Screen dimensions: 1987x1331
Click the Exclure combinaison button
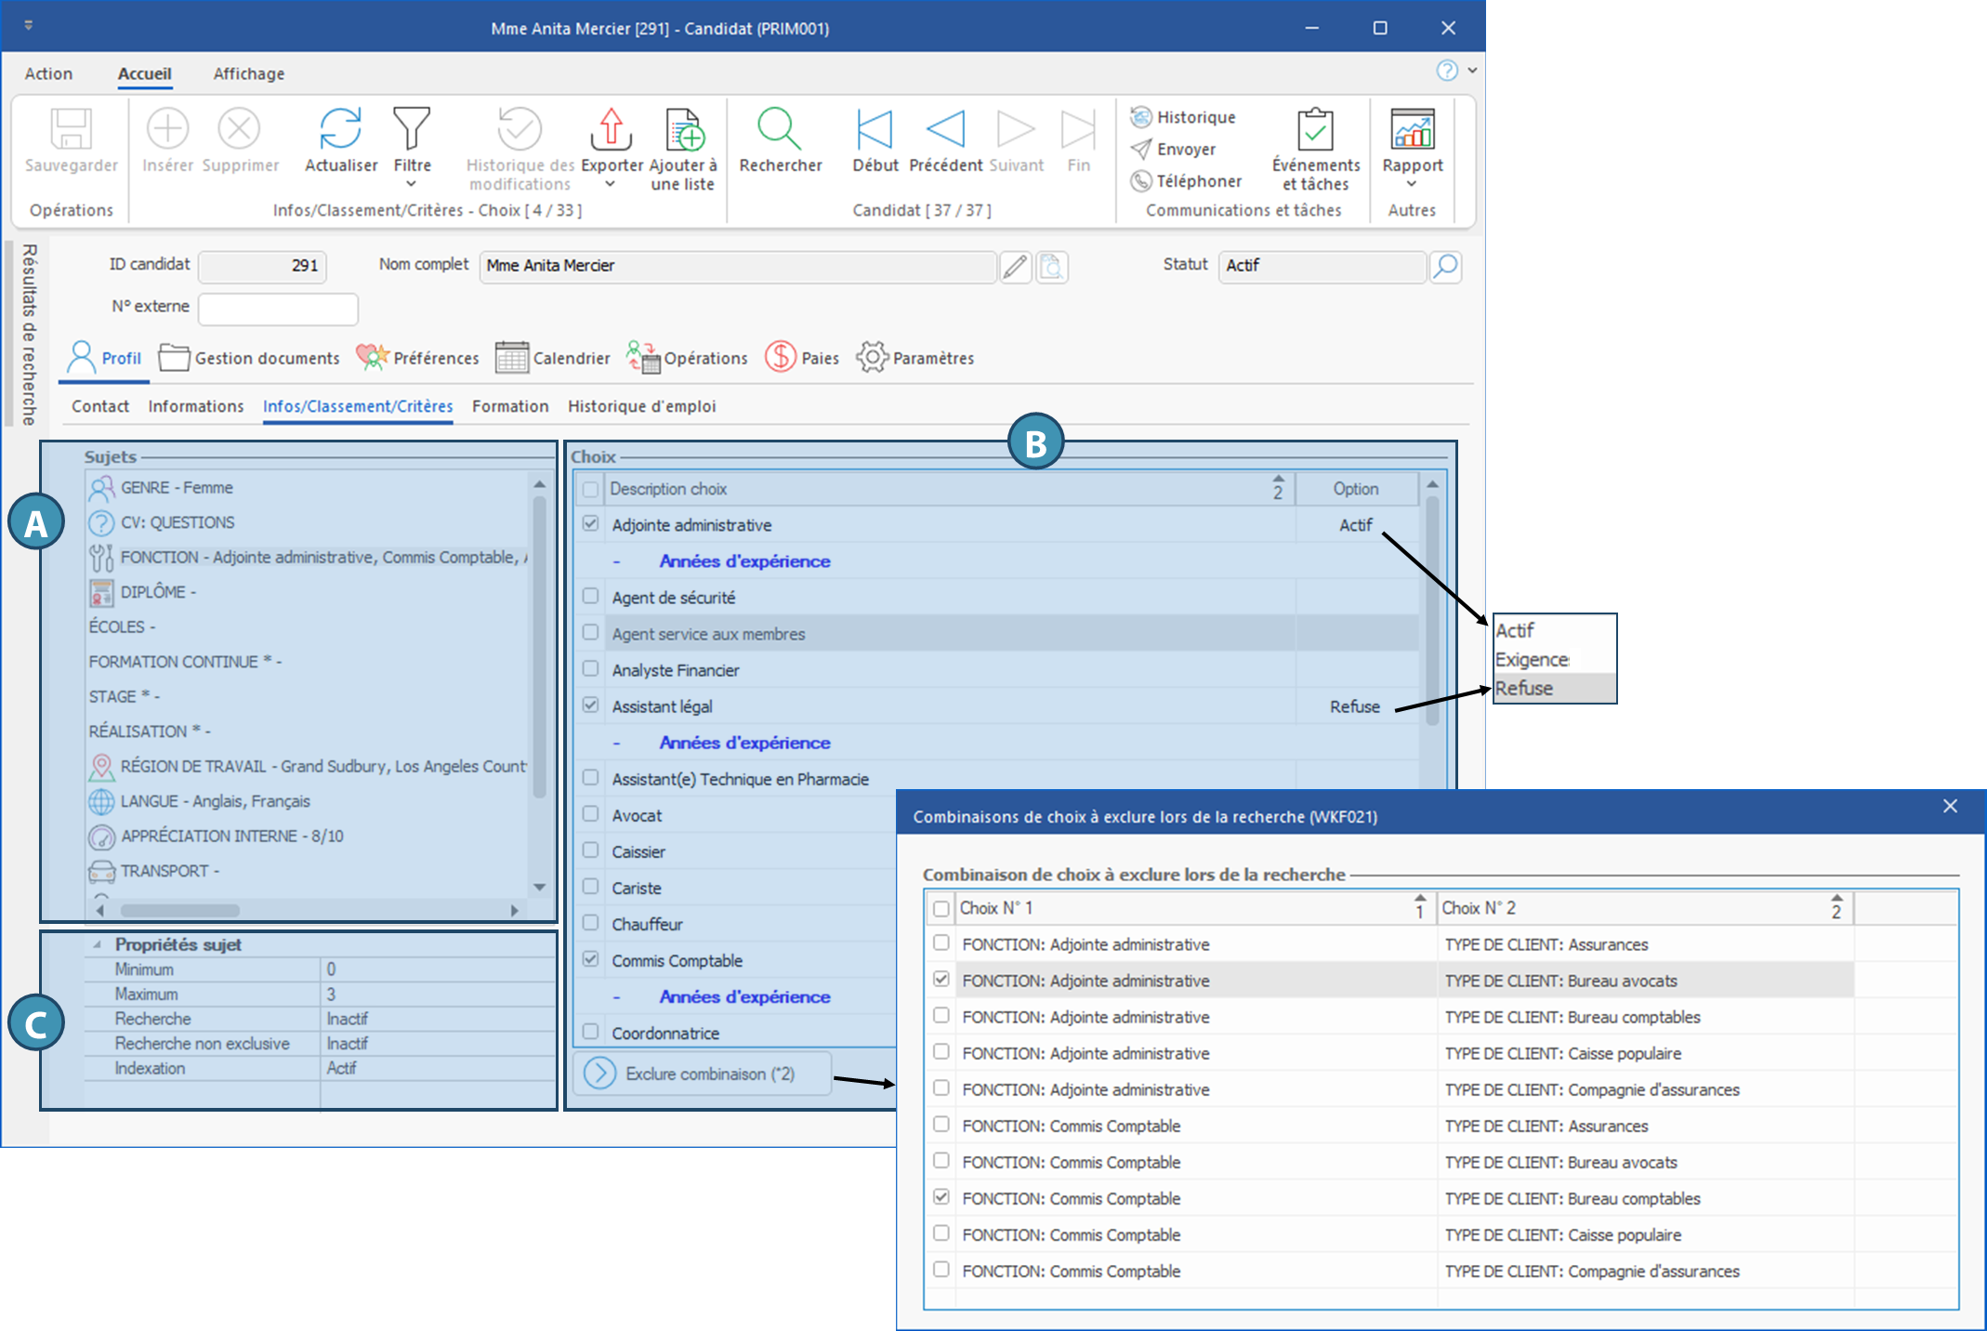click(x=702, y=1074)
